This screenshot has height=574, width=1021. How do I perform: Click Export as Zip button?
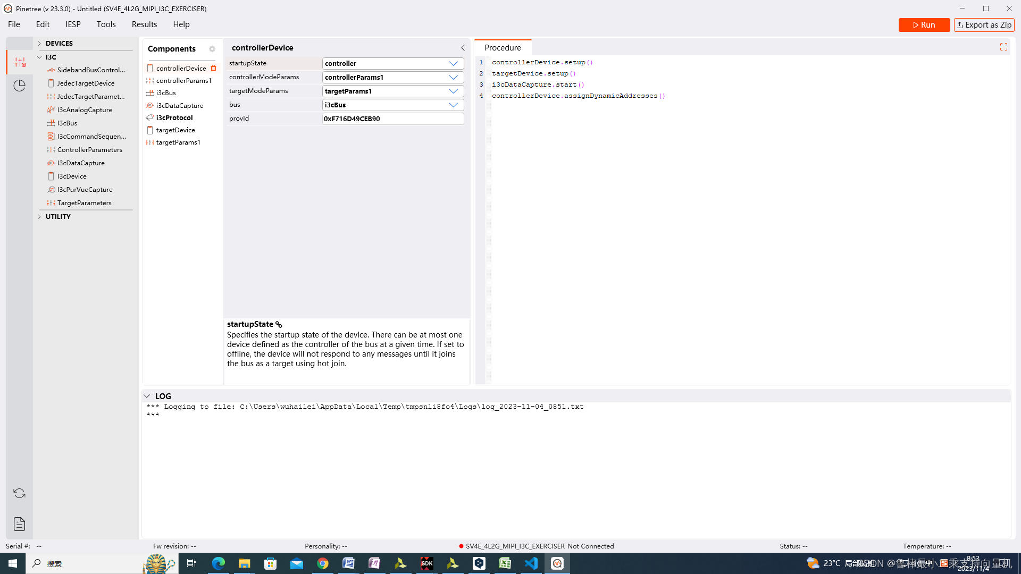tap(983, 24)
